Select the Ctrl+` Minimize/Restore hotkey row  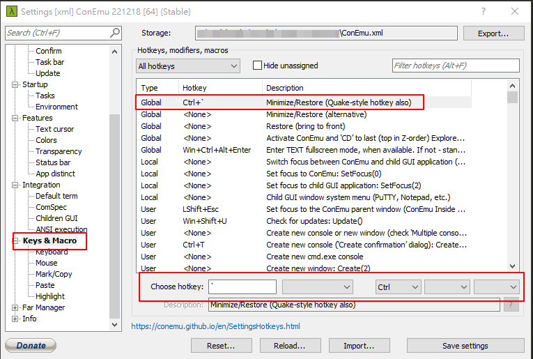[x=304, y=102]
